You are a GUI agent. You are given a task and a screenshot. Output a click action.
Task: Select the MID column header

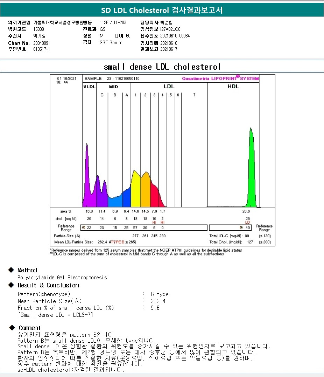[x=113, y=87]
